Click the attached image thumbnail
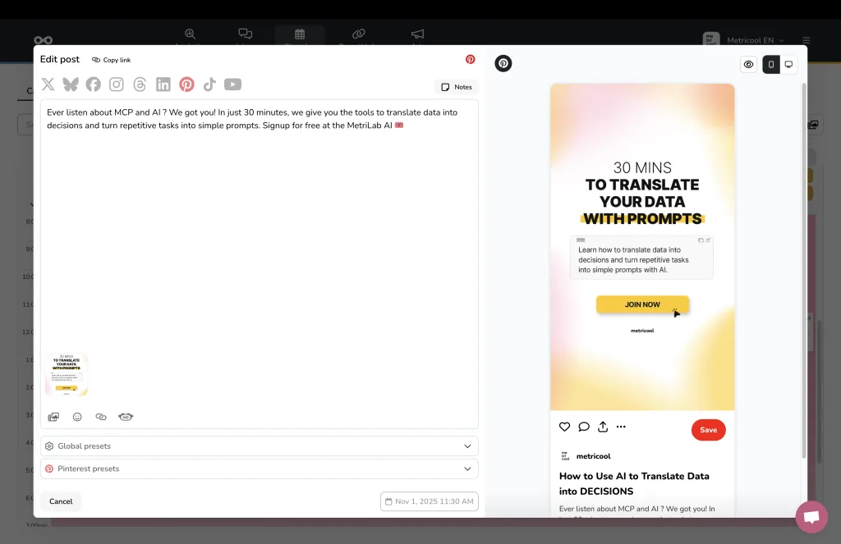Screen dimensions: 841x544 (x=67, y=374)
